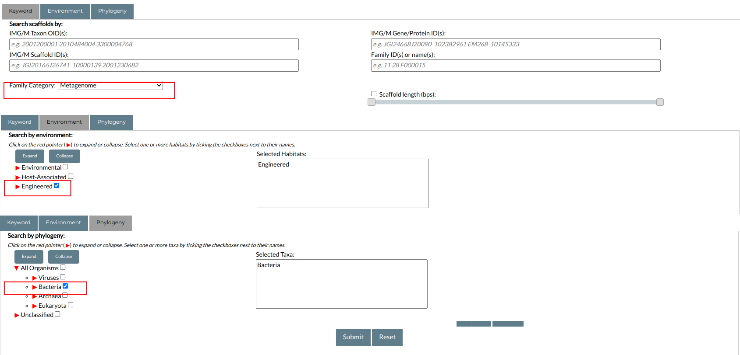The width and height of the screenshot is (740, 355).
Task: Grab the right scaffold length slider handle
Action: pyautogui.click(x=660, y=102)
